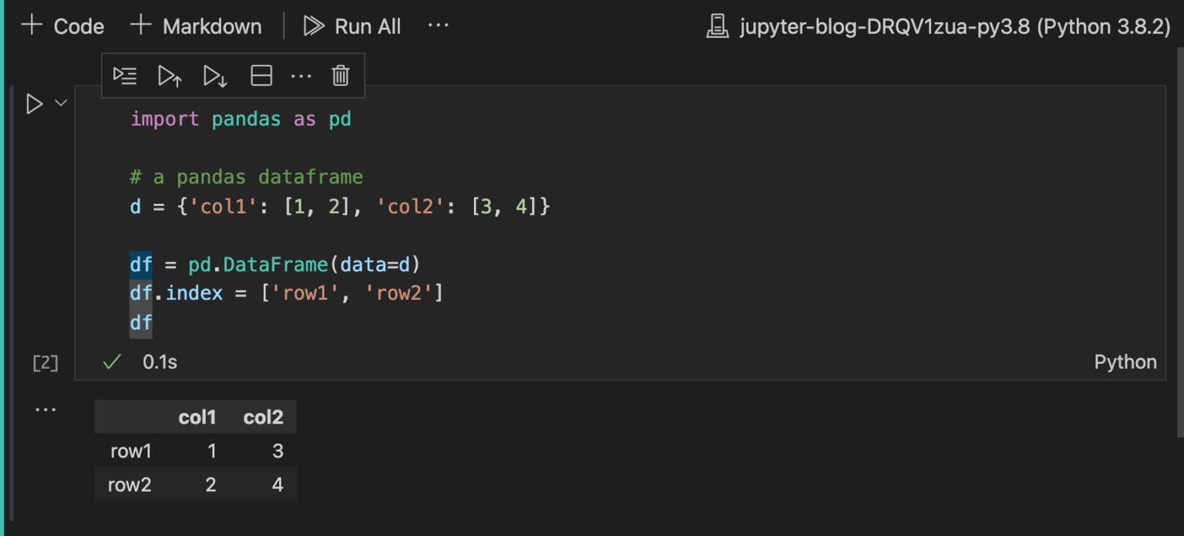Open the notebook toolbar overflow menu
Image resolution: width=1184 pixels, height=536 pixels.
click(x=438, y=25)
